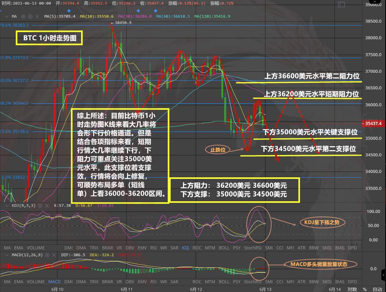Select EMA tab in KDJ panel row

click(x=19, y=248)
